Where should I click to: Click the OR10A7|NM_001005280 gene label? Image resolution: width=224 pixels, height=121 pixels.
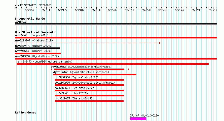(144, 115)
